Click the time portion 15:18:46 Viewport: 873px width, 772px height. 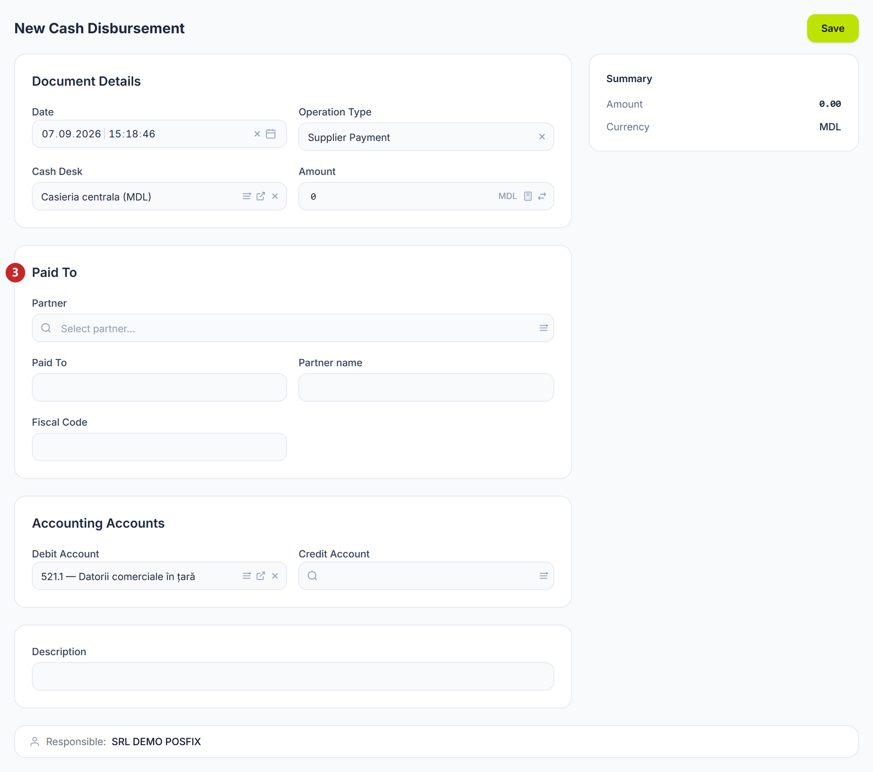132,134
